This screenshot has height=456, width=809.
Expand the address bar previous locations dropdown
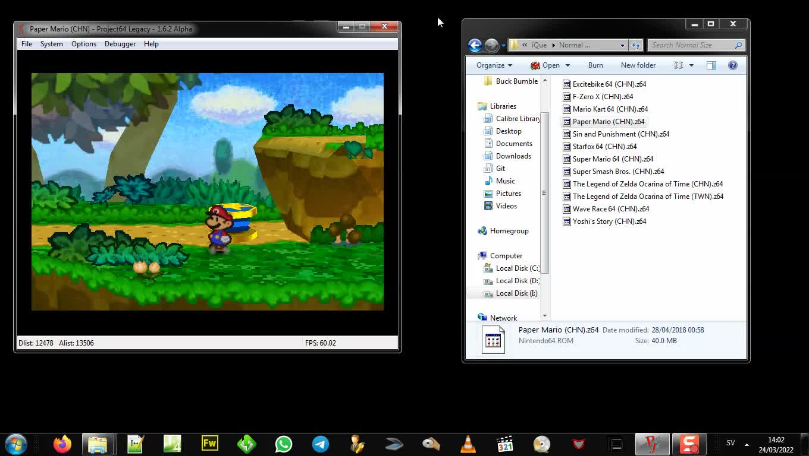tap(622, 45)
